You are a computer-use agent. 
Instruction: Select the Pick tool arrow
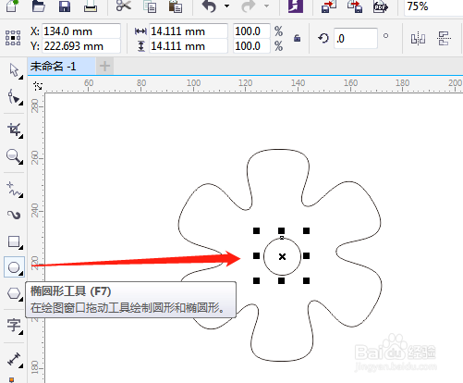pyautogui.click(x=14, y=70)
